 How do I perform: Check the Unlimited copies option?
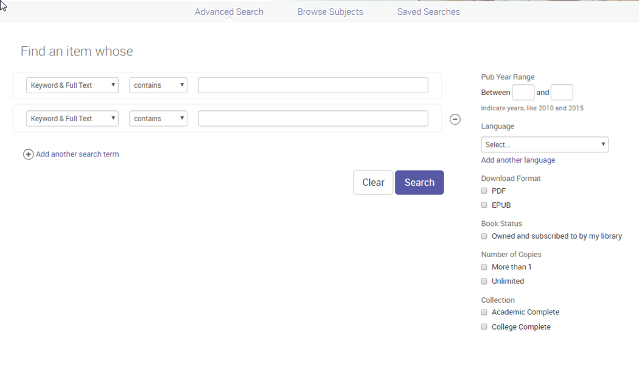click(x=484, y=281)
